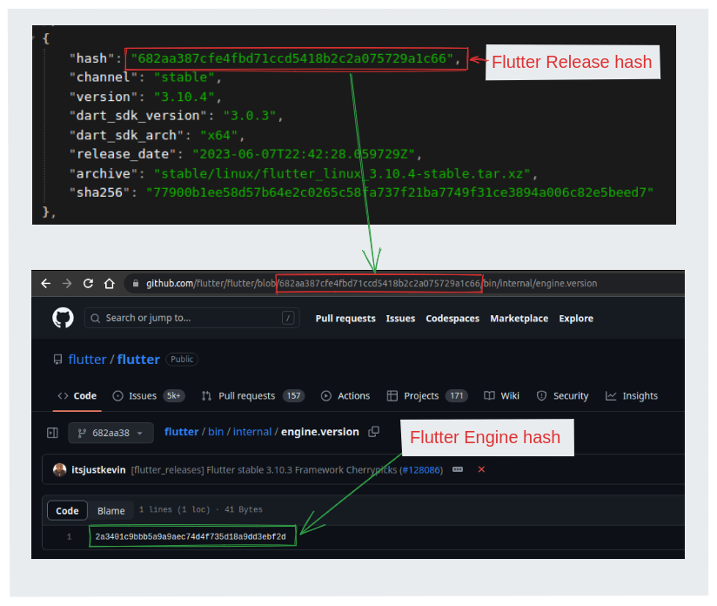The height and width of the screenshot is (606, 717).
Task: Open pull request #128086 link
Action: [422, 470]
